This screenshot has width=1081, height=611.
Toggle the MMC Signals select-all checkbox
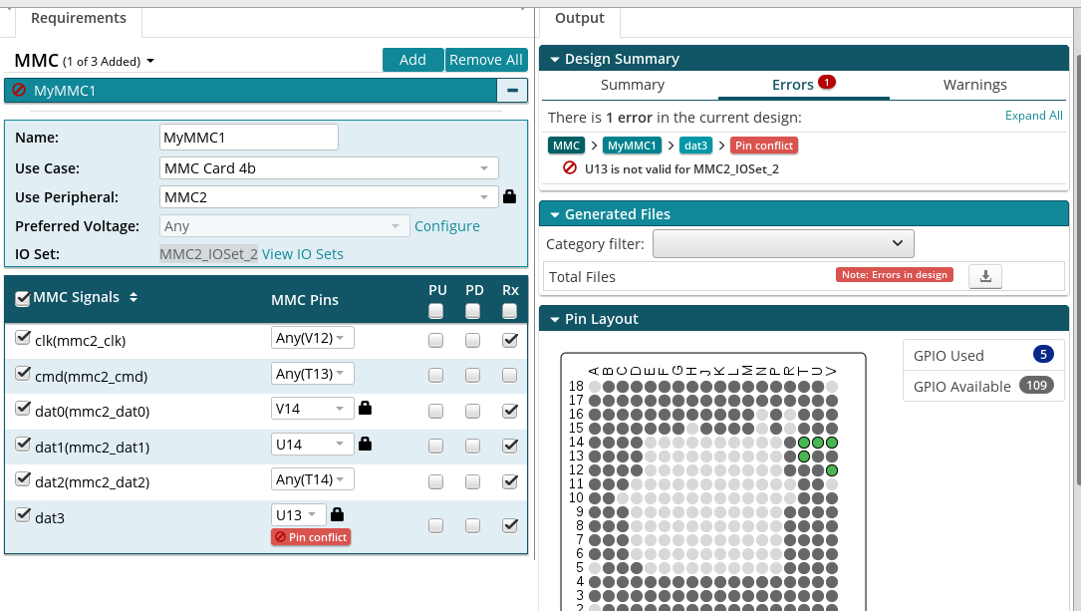click(23, 298)
